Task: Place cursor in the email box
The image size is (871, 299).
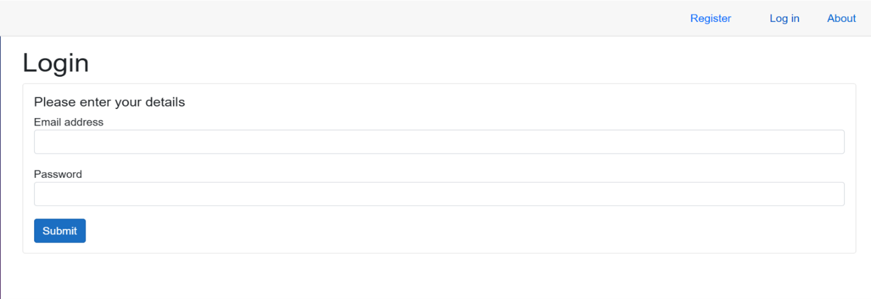Action: pyautogui.click(x=439, y=142)
